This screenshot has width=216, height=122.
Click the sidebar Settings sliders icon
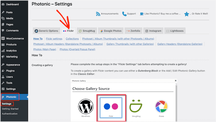click(x=3, y=89)
